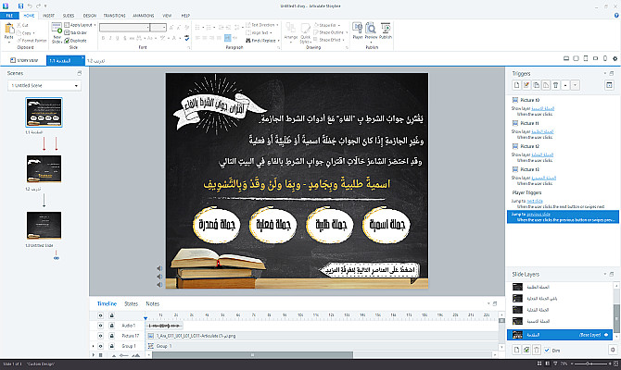Click the Format Painter tool
The width and height of the screenshot is (621, 370).
(32, 41)
